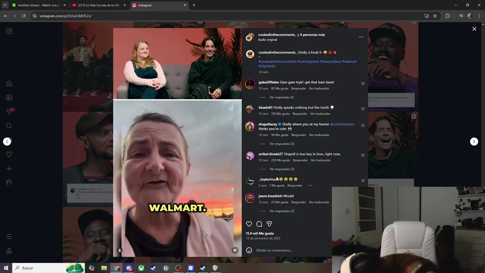
Task: Like gabe209alex's comment
Action: pyautogui.click(x=363, y=84)
